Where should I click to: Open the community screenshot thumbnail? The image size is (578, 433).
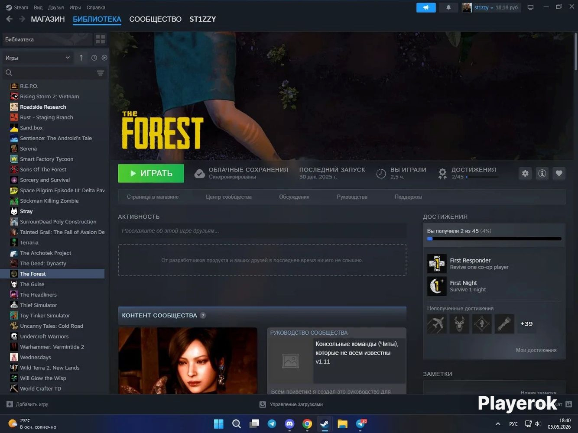[x=188, y=361]
